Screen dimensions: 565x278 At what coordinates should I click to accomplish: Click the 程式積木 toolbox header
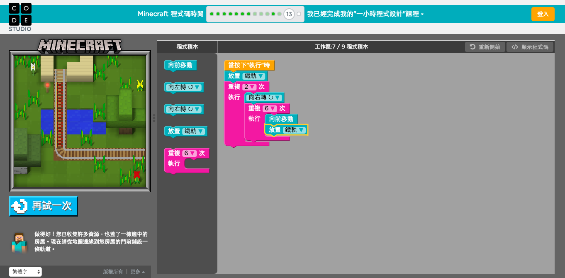point(188,47)
